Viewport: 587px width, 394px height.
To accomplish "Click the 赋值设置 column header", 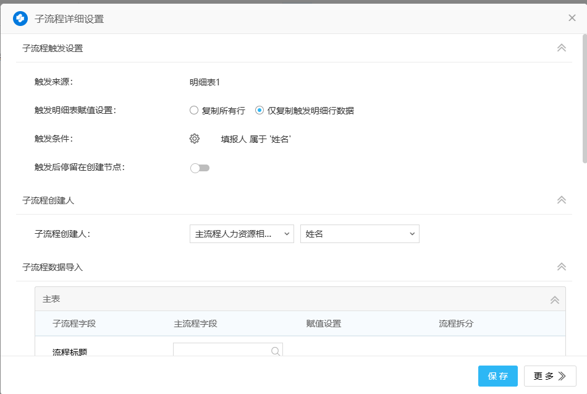I will point(323,323).
